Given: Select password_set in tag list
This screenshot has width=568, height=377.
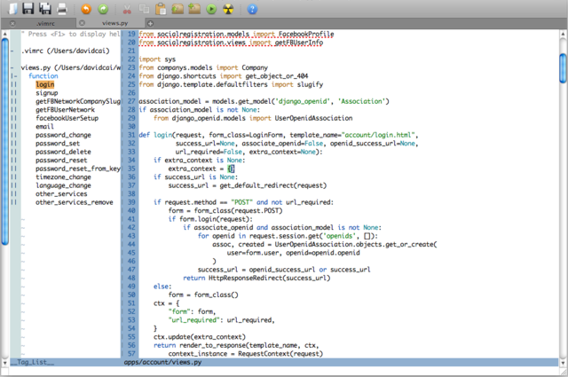Looking at the screenshot, I should pyautogui.click(x=57, y=144).
